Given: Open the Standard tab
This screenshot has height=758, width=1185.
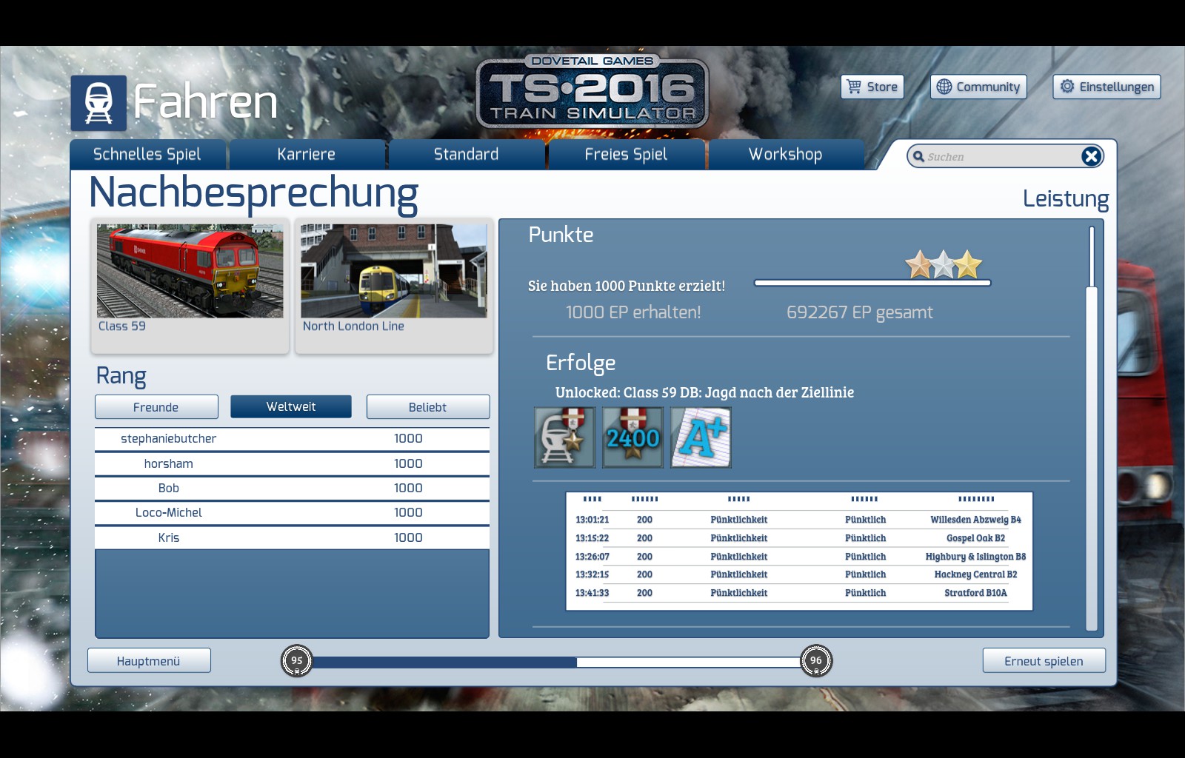Looking at the screenshot, I should pyautogui.click(x=467, y=155).
